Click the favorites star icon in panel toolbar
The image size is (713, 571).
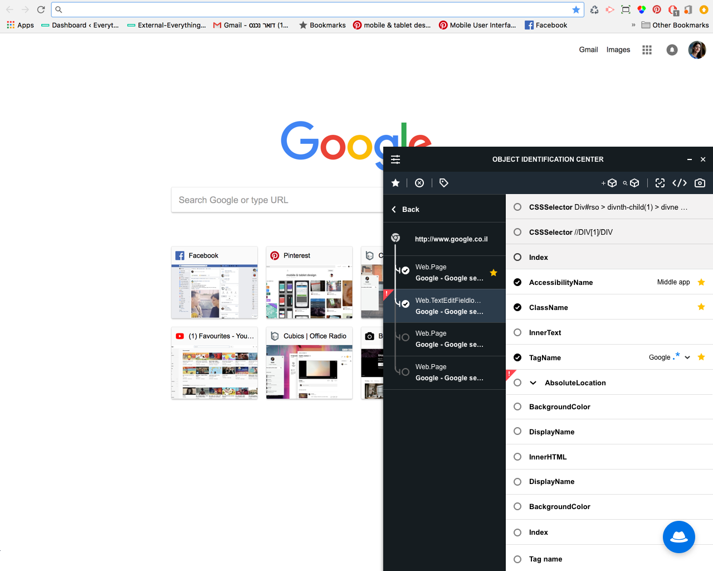point(395,183)
